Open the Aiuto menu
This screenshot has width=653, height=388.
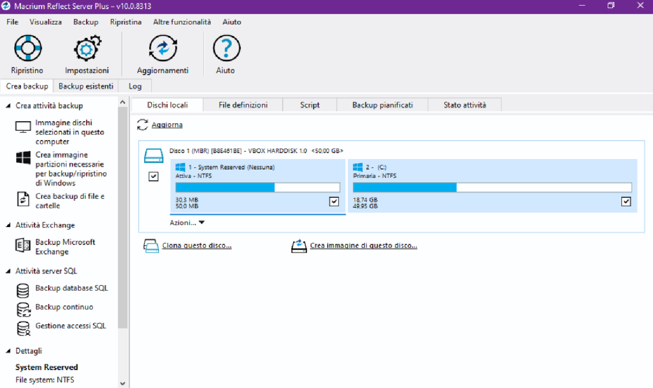tap(232, 22)
